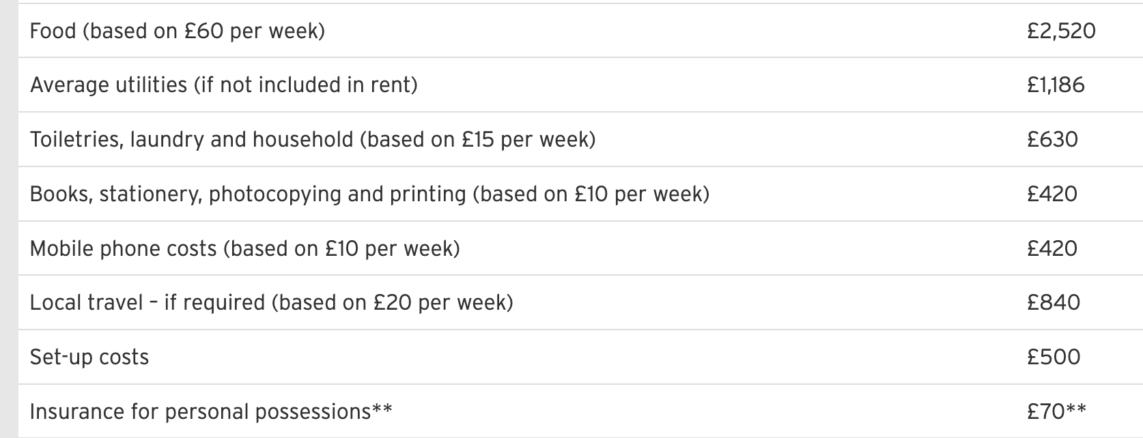Click the "(based on £15 per week)" note
Image resolution: width=1143 pixels, height=438 pixels.
pyautogui.click(x=477, y=139)
